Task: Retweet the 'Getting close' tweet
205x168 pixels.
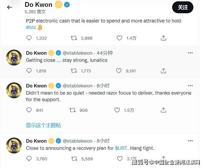Action: tap(73, 71)
